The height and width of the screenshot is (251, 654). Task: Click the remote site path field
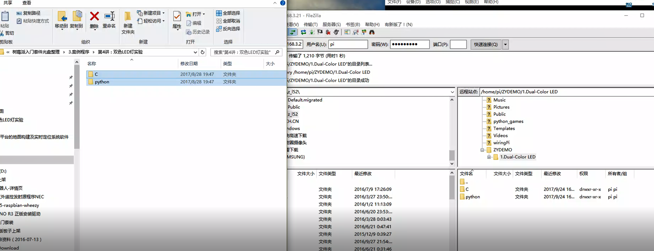tap(567, 92)
